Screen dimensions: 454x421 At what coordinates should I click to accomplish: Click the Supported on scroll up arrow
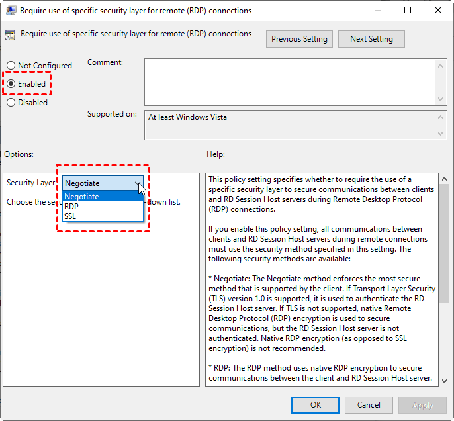[x=440, y=117]
